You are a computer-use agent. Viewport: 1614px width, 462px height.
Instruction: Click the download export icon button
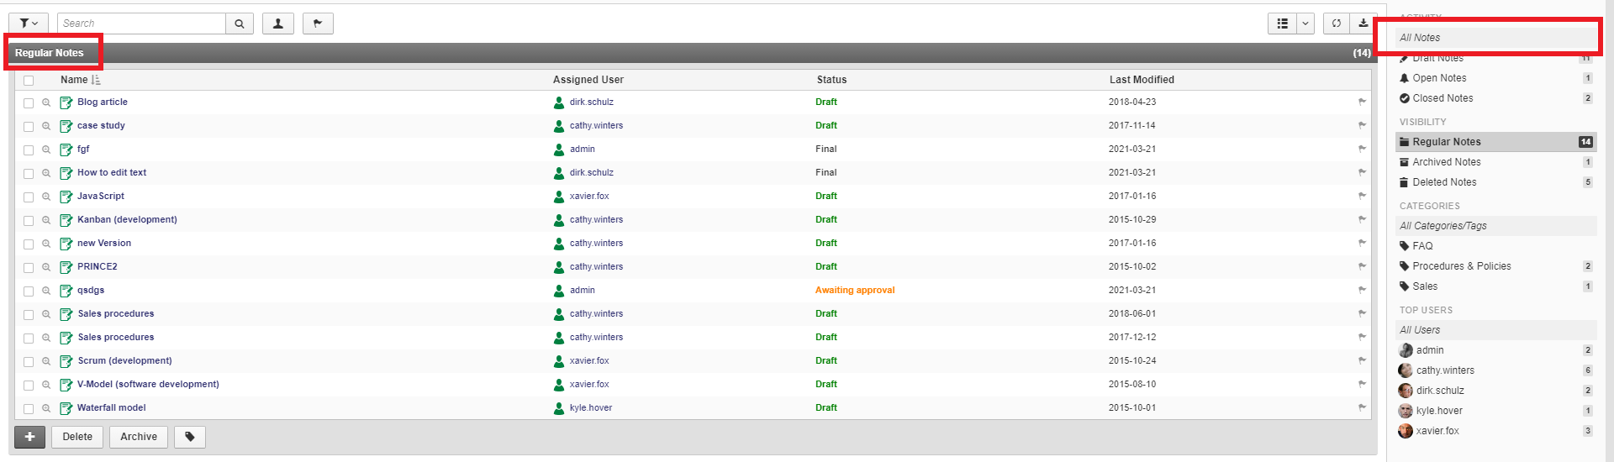point(1363,24)
